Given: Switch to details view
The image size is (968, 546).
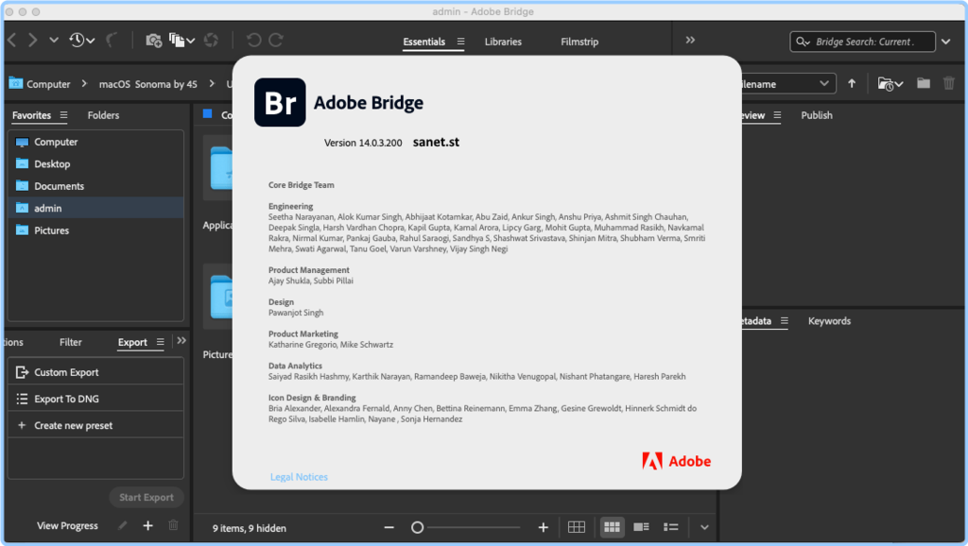Looking at the screenshot, I should point(642,527).
